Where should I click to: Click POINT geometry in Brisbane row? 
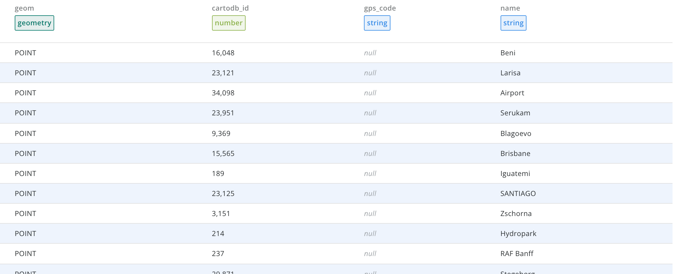26,154
